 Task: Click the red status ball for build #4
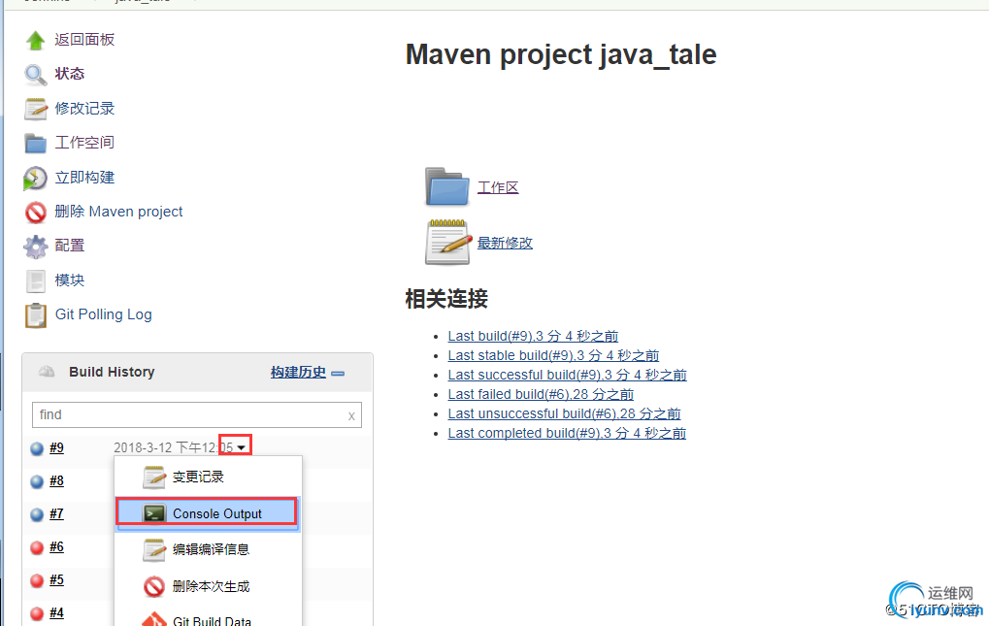pos(37,613)
